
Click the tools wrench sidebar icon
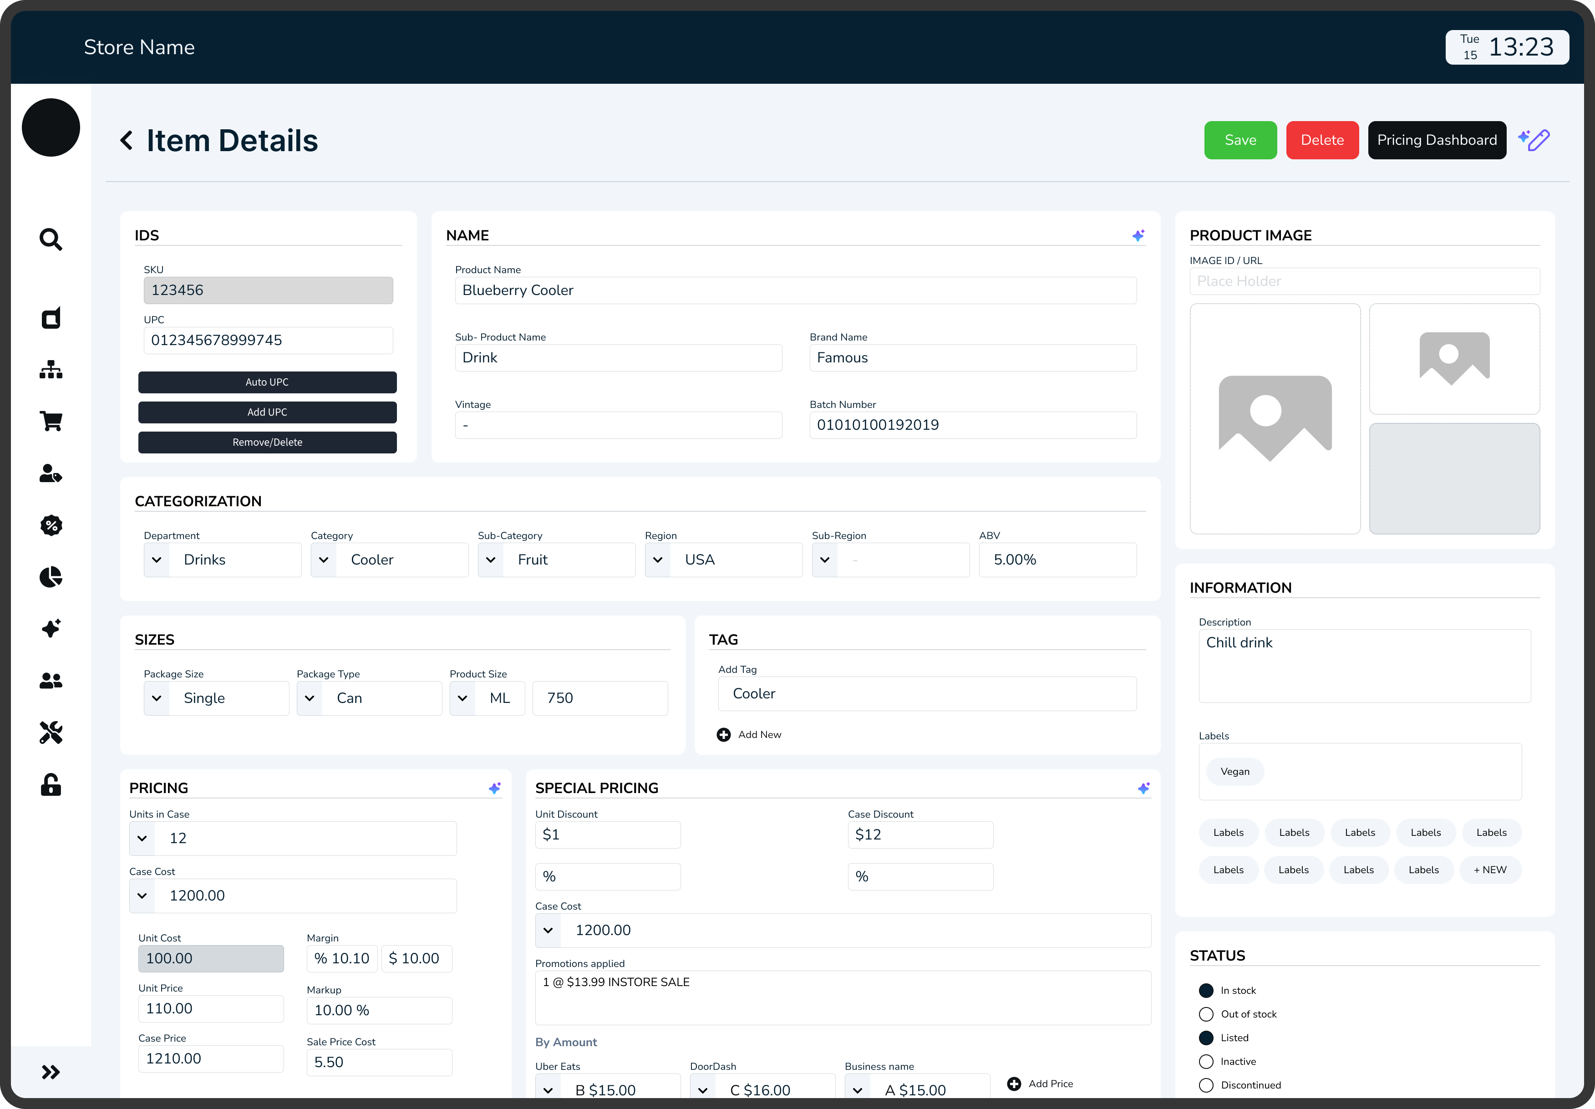(x=51, y=733)
